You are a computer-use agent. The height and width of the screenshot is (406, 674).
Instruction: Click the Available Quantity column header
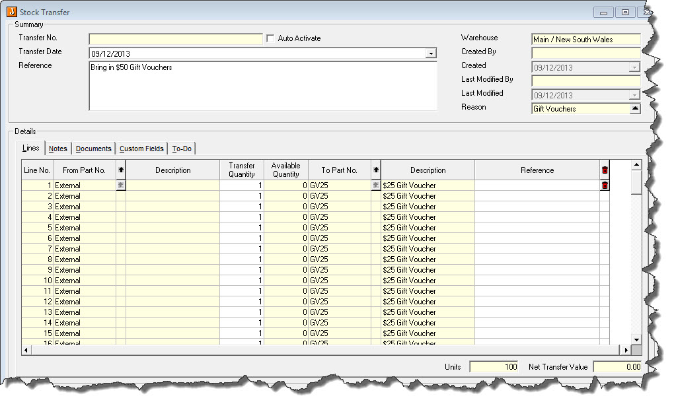286,170
